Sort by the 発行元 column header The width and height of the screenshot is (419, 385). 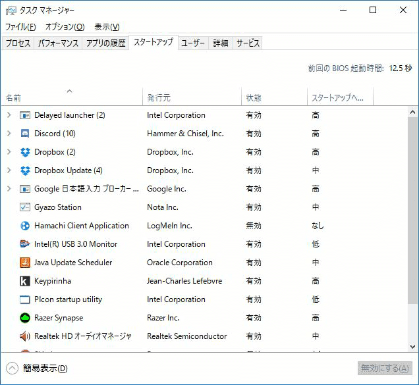(192, 97)
